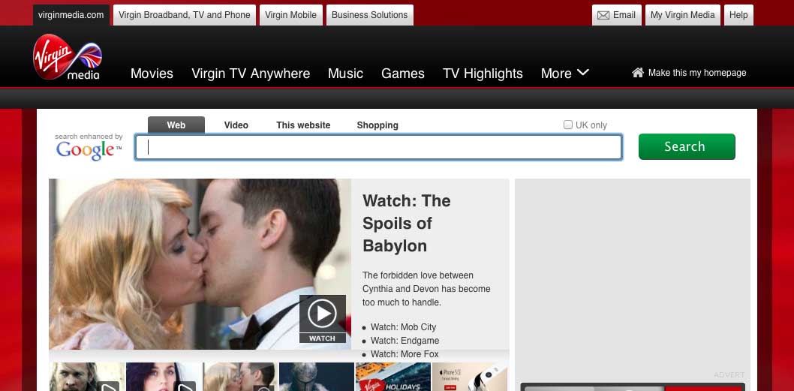Open the Watch: Endgame link

405,341
